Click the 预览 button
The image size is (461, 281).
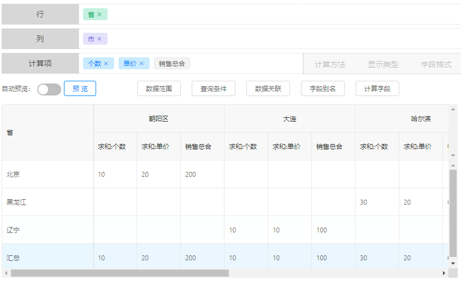point(80,88)
